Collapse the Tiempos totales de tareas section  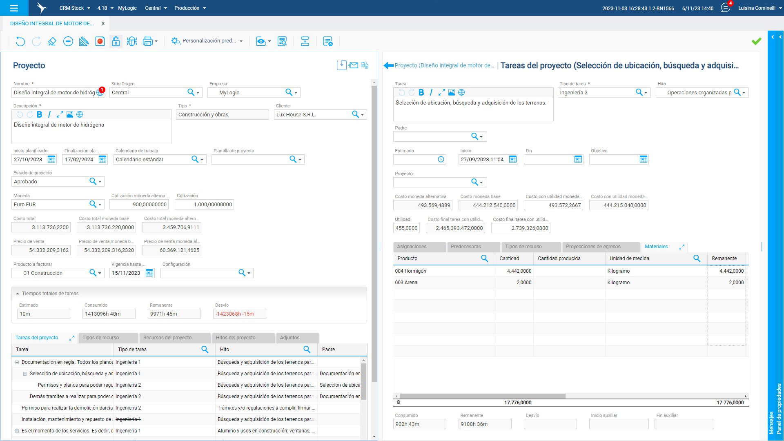tap(18, 294)
